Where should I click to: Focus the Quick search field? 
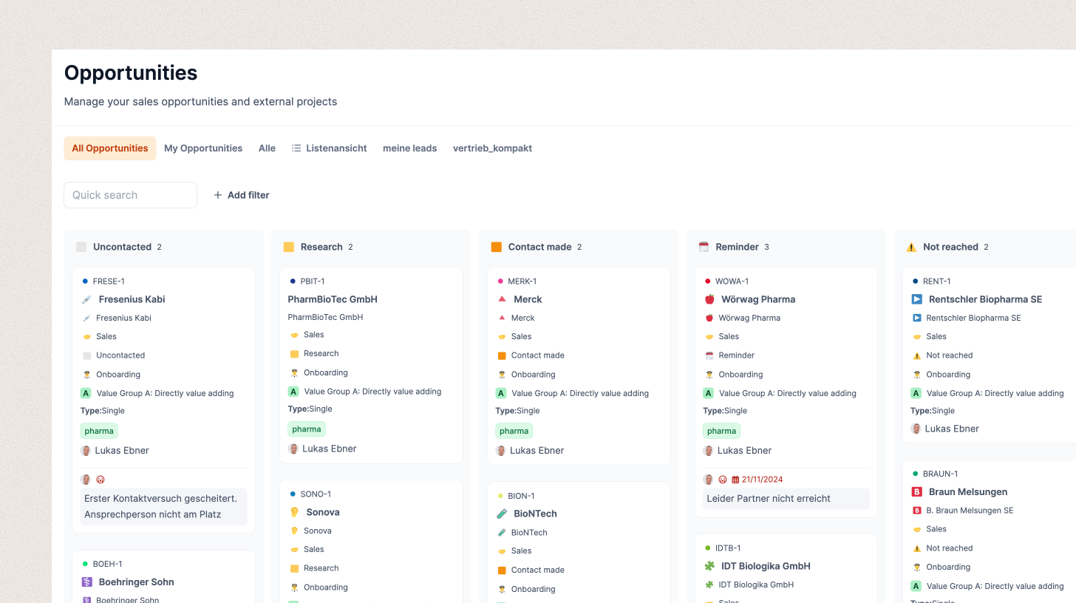[x=131, y=195]
